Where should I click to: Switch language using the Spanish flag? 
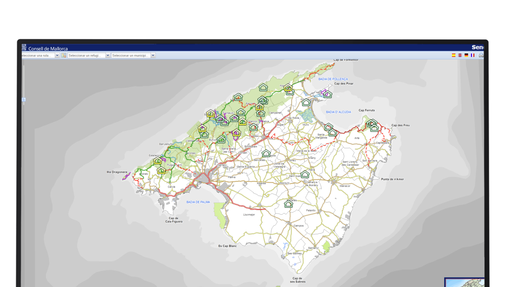(x=453, y=55)
